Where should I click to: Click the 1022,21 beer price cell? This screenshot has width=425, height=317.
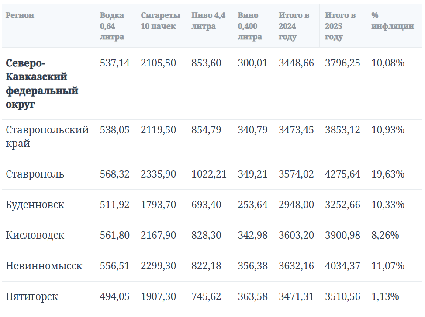(x=209, y=174)
